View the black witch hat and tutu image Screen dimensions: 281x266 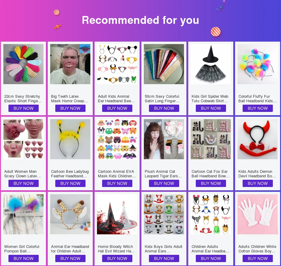pyautogui.click(x=211, y=64)
